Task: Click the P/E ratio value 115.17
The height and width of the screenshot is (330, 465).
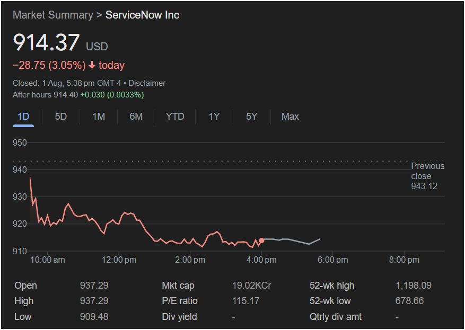Action: pyautogui.click(x=246, y=301)
